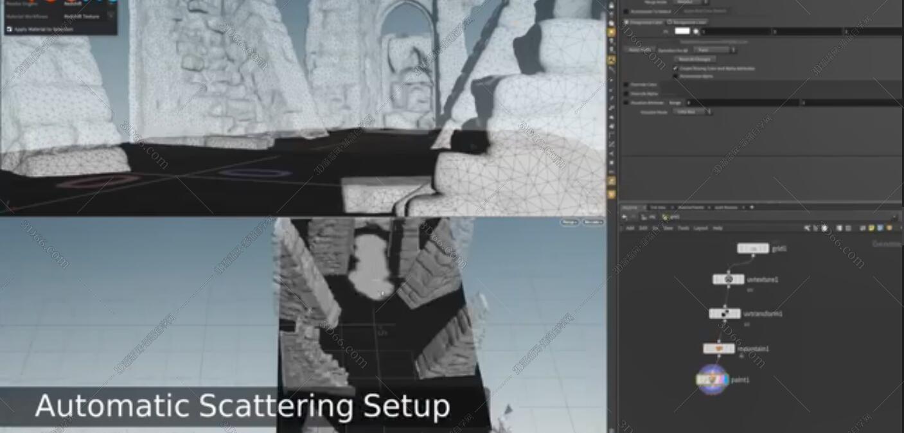Click the first foreground color value field

tap(736, 31)
